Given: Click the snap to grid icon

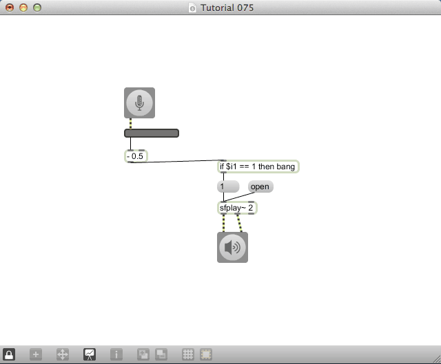Looking at the screenshot, I should pyautogui.click(x=205, y=354).
